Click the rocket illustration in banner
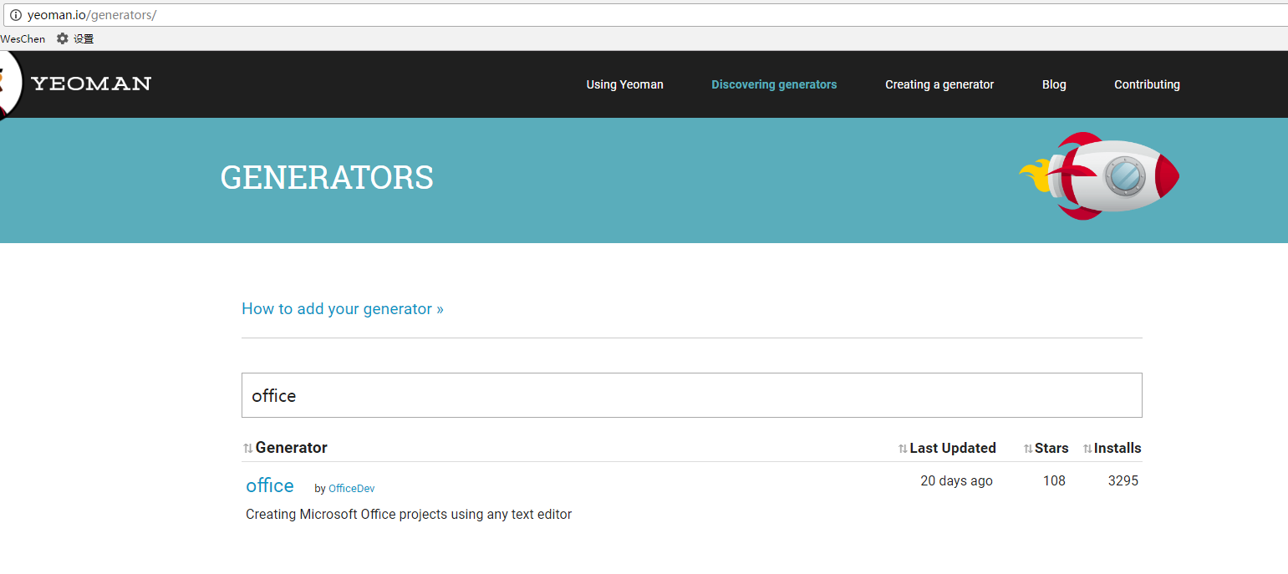The height and width of the screenshot is (574, 1288). 1099,176
